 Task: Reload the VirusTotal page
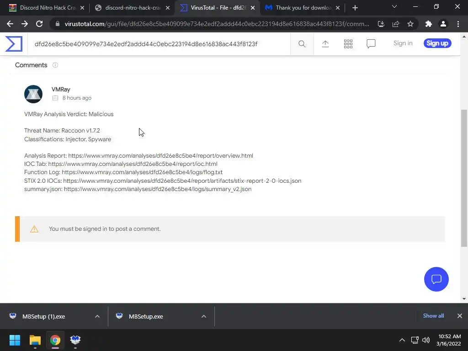pos(39,24)
